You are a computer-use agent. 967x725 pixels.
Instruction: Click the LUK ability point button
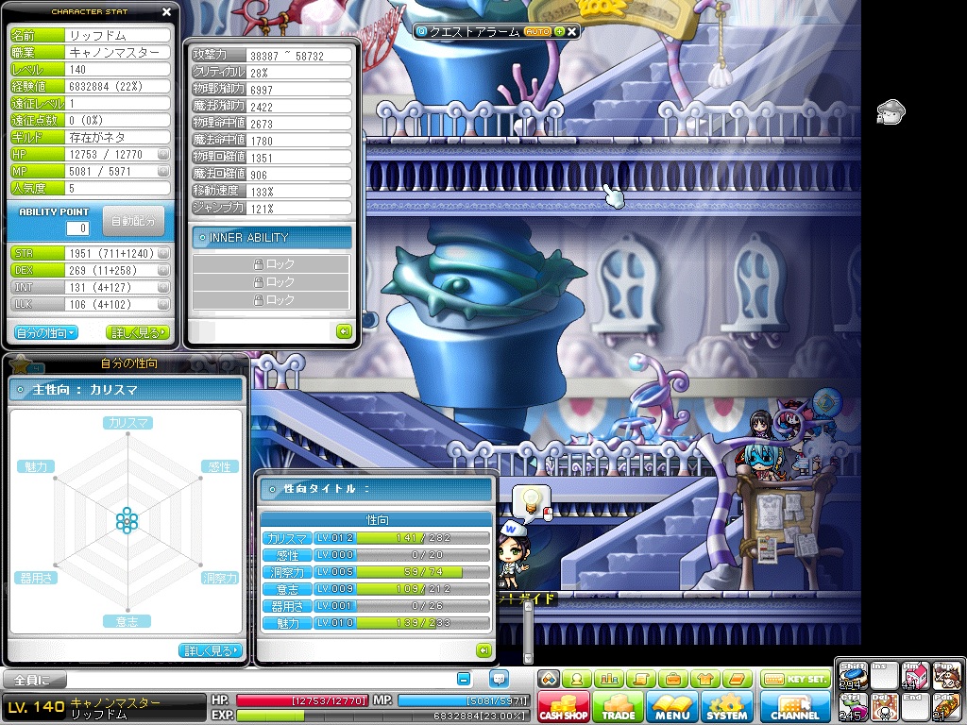(x=163, y=304)
